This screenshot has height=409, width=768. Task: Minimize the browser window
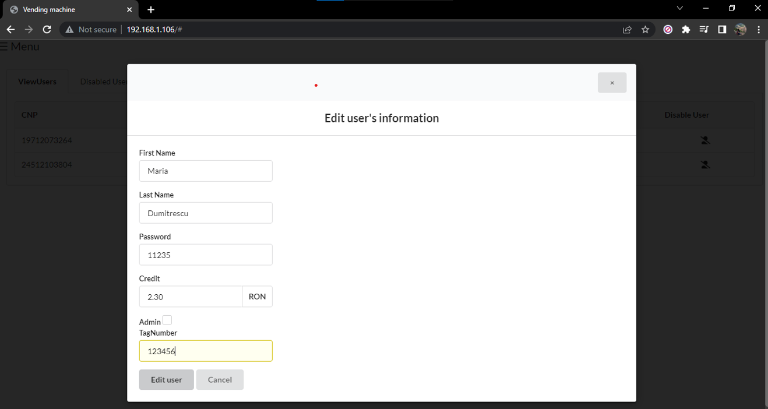[x=706, y=8]
